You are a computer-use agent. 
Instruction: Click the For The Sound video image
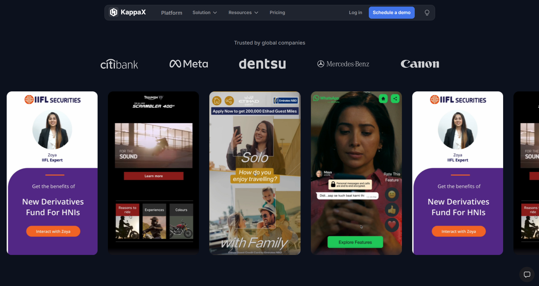click(x=154, y=145)
